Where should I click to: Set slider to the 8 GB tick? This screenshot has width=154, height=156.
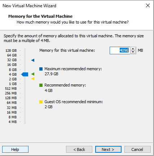[x=25, y=69]
